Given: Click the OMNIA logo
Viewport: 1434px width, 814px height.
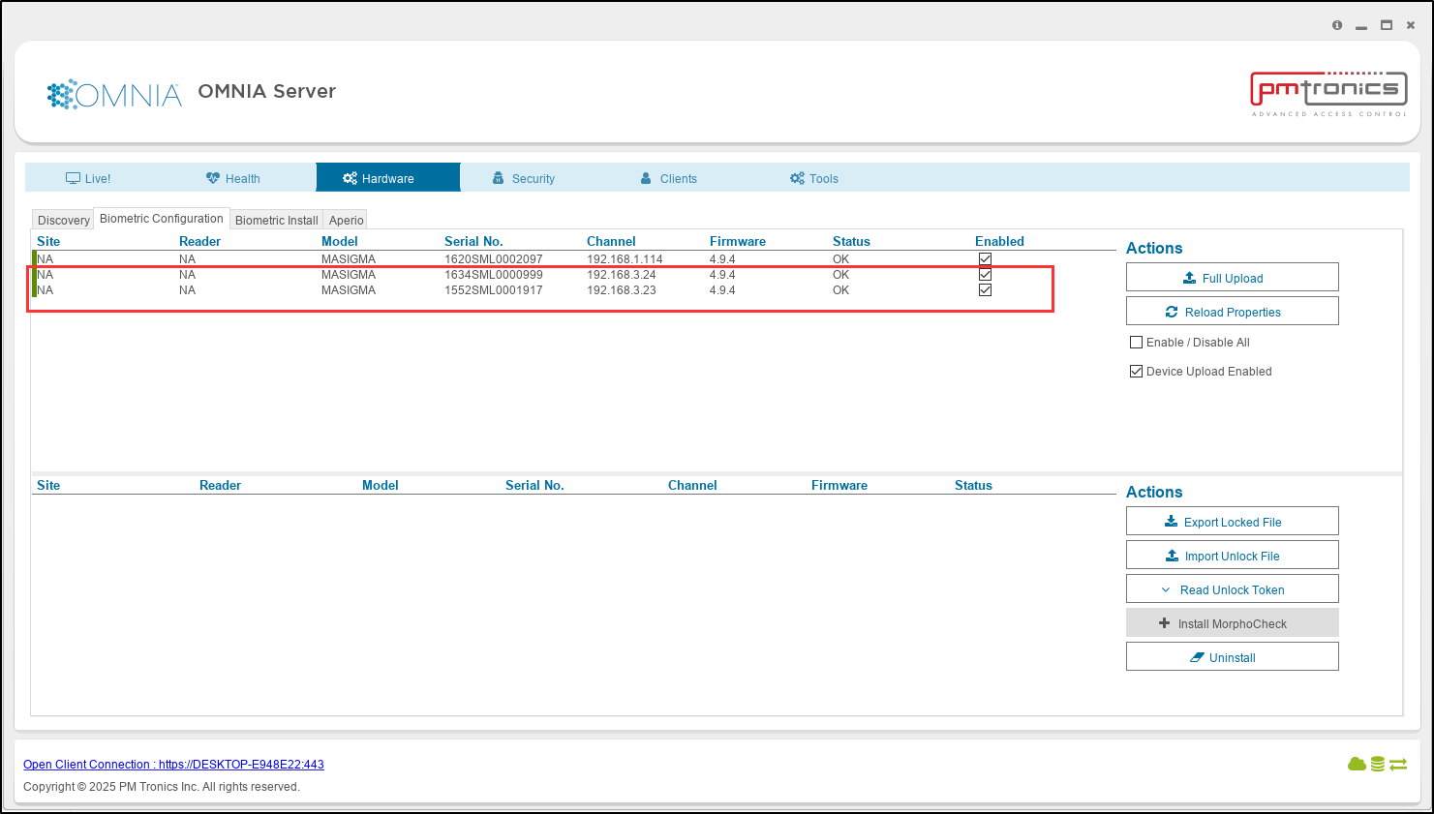Looking at the screenshot, I should [114, 95].
